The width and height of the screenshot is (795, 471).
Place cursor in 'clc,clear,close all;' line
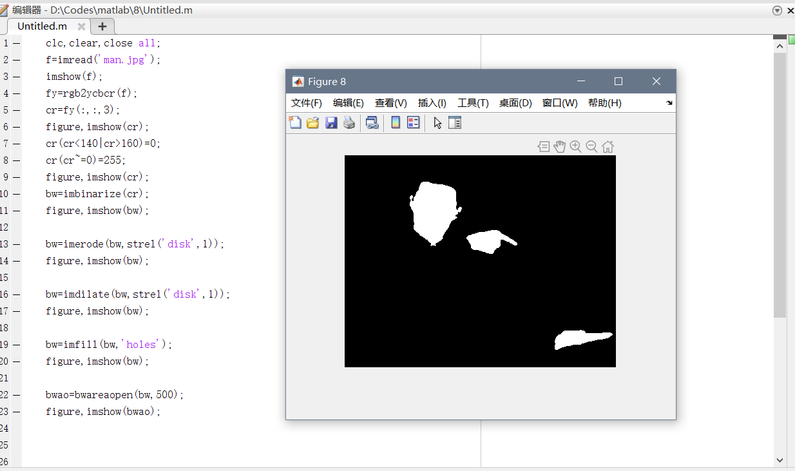pos(103,43)
